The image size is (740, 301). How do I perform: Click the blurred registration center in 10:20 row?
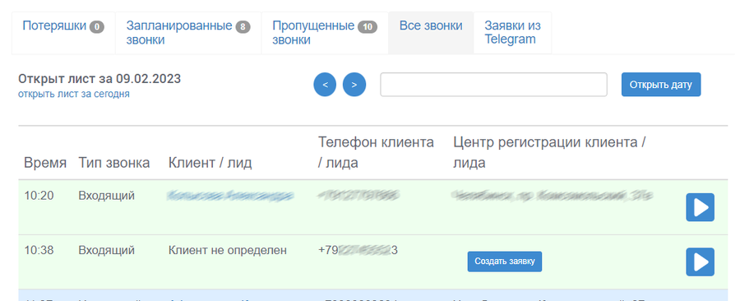pyautogui.click(x=553, y=195)
